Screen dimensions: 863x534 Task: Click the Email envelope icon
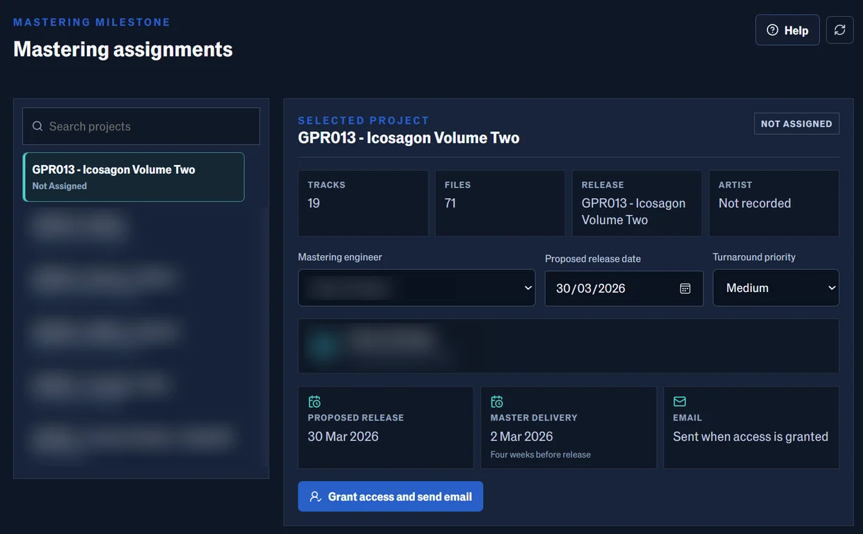tap(679, 401)
